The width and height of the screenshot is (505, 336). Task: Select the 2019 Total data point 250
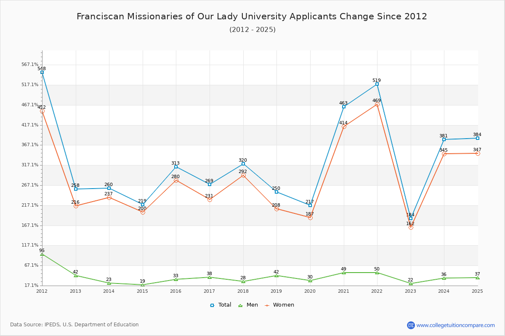276,192
